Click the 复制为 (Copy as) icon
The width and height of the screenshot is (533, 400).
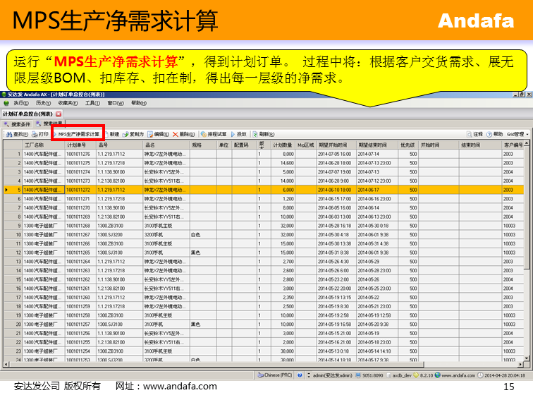133,134
